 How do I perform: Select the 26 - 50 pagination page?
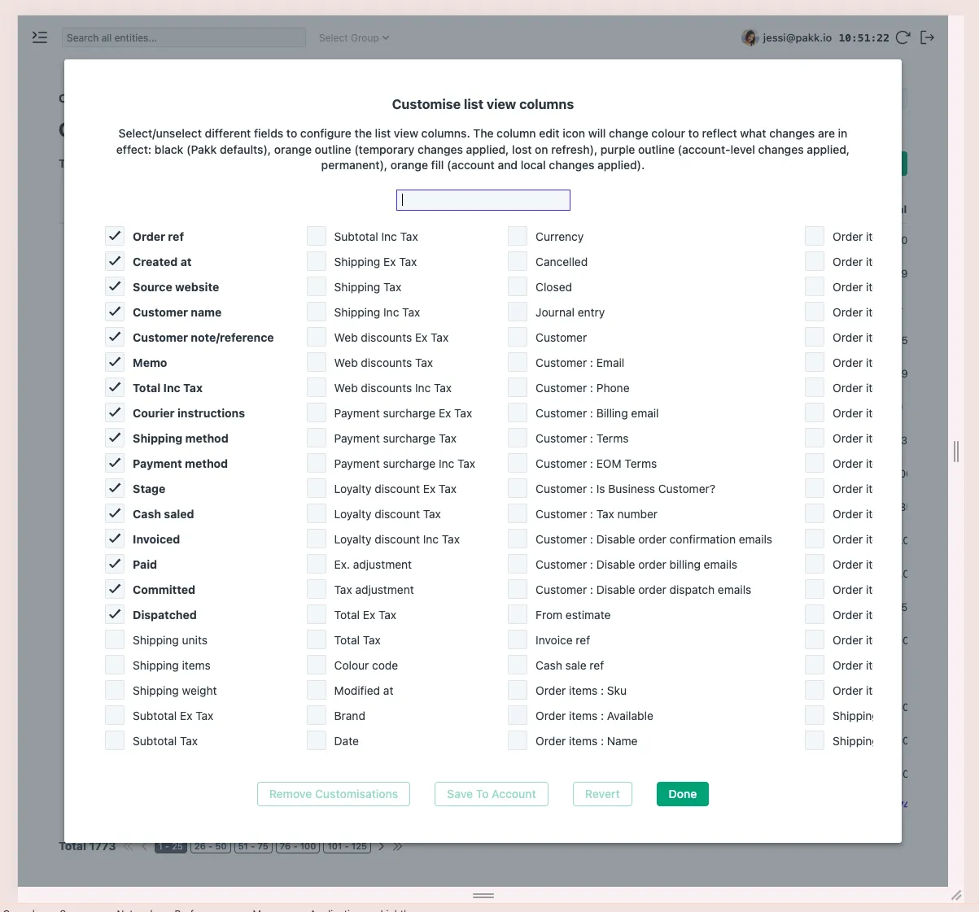pyautogui.click(x=211, y=846)
